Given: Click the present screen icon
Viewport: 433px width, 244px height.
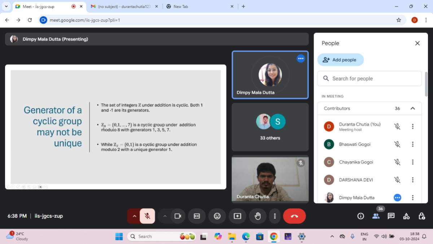Looking at the screenshot, I should 237,216.
